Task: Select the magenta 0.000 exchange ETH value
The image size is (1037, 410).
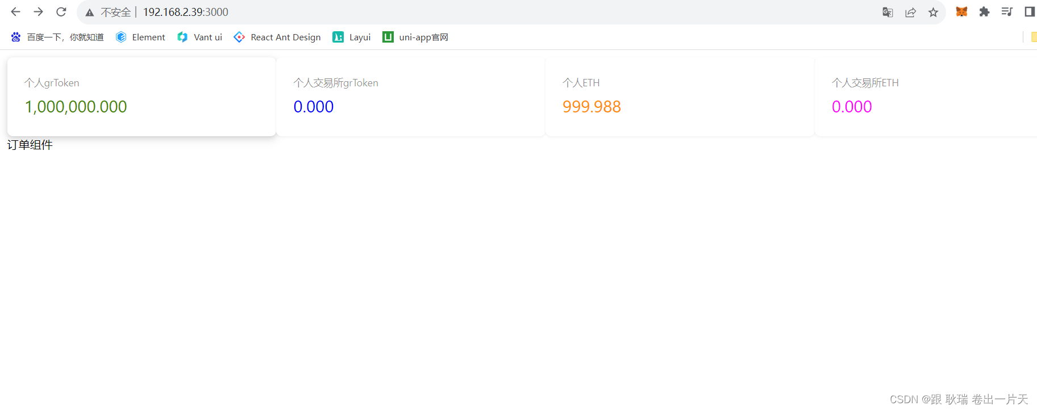Action: [x=852, y=107]
